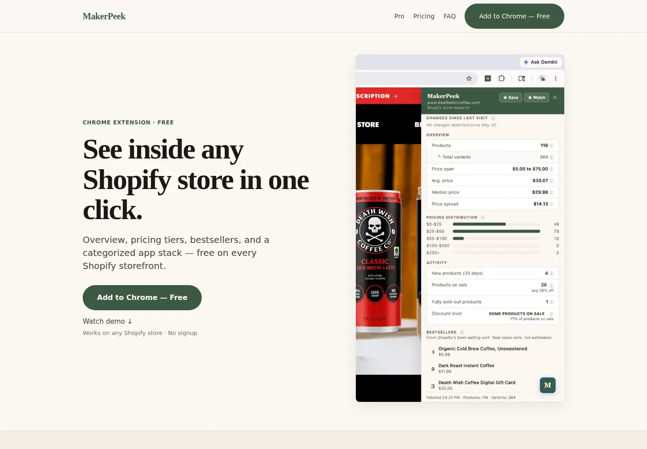Image resolution: width=647 pixels, height=449 pixels.
Task: Toggle the Watch star button
Action: tap(536, 97)
